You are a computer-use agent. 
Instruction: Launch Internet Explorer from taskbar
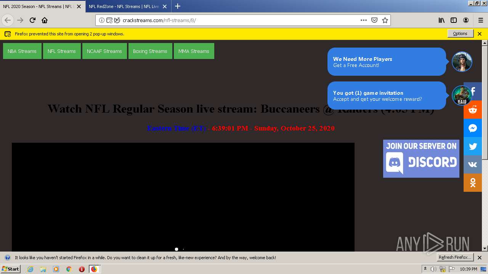pyautogui.click(x=30, y=269)
